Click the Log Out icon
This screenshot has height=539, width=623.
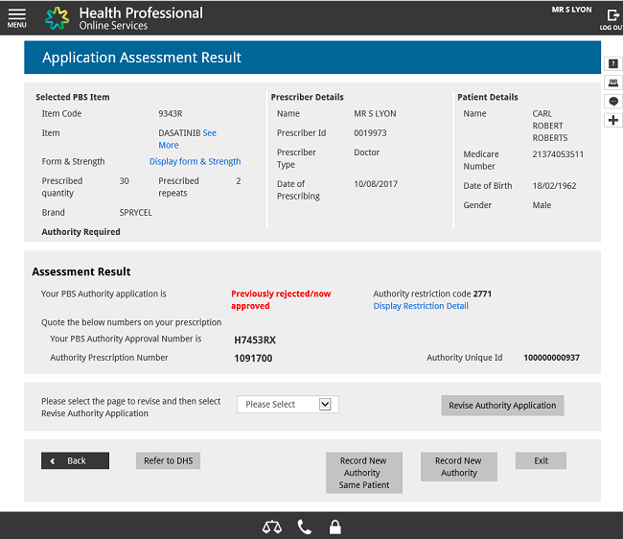pyautogui.click(x=612, y=19)
